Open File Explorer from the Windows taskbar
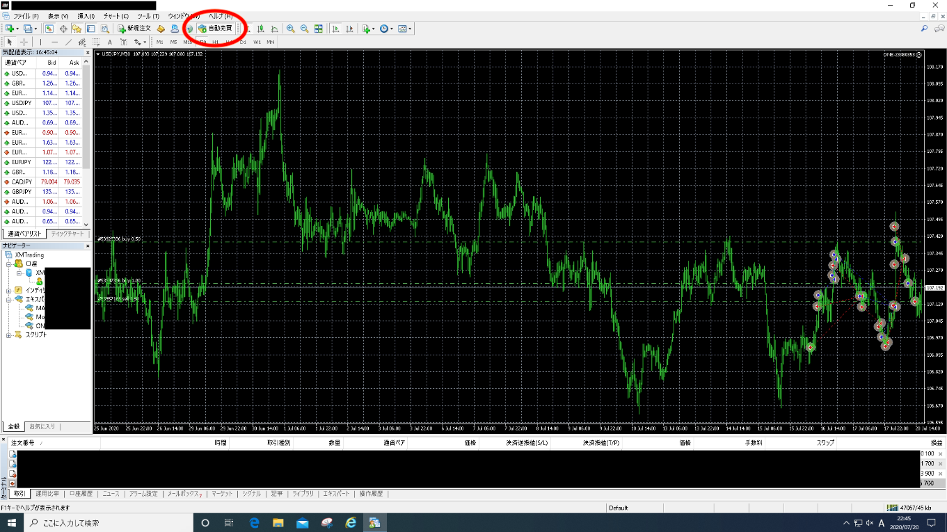 click(x=278, y=522)
